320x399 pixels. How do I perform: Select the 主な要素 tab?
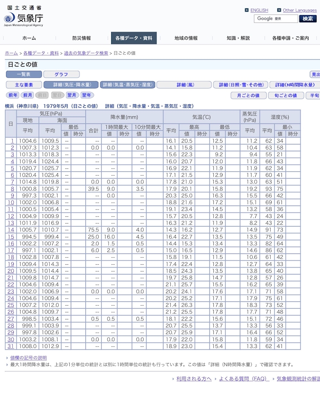click(x=24, y=85)
